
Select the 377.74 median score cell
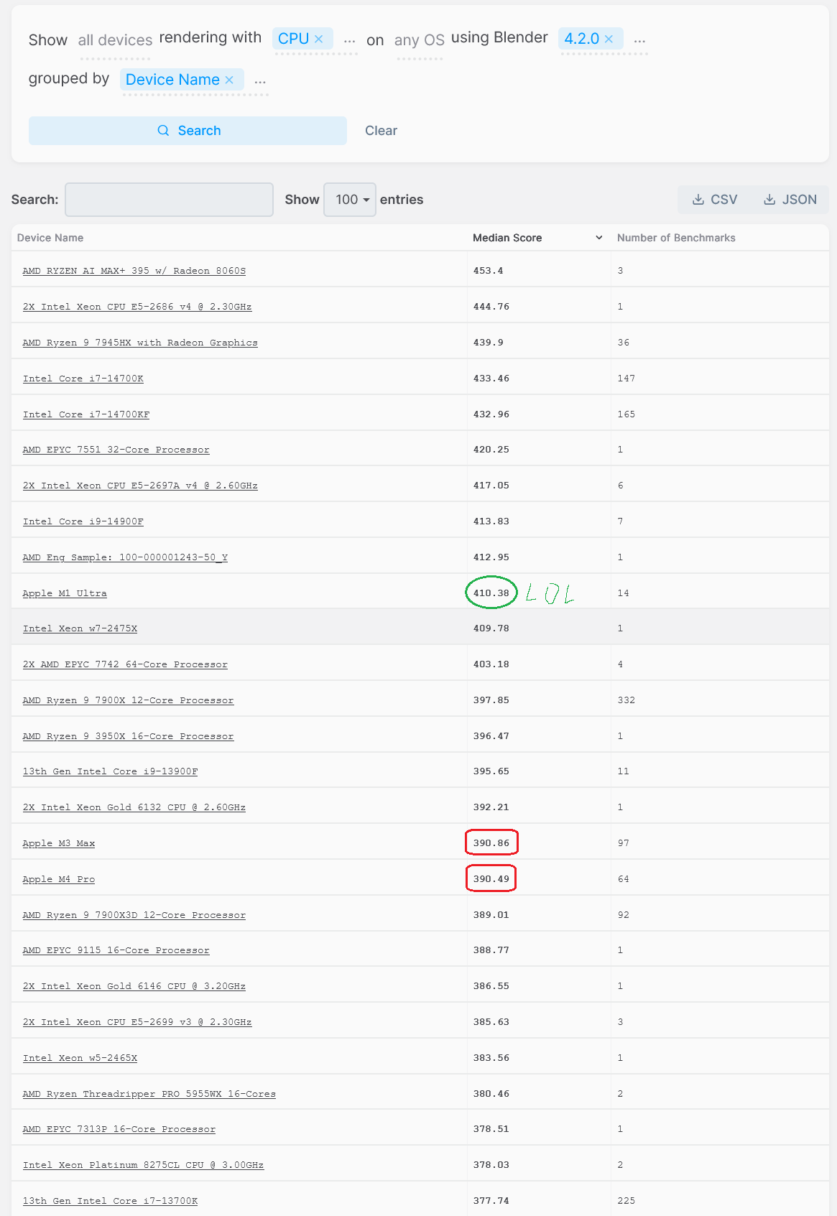[491, 1201]
